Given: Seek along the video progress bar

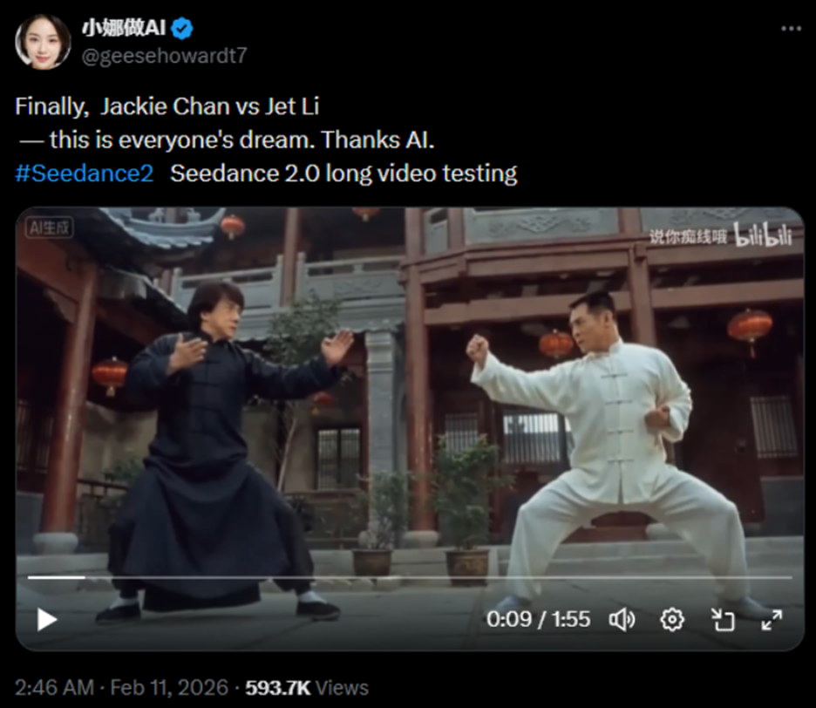Looking at the screenshot, I should (x=410, y=577).
